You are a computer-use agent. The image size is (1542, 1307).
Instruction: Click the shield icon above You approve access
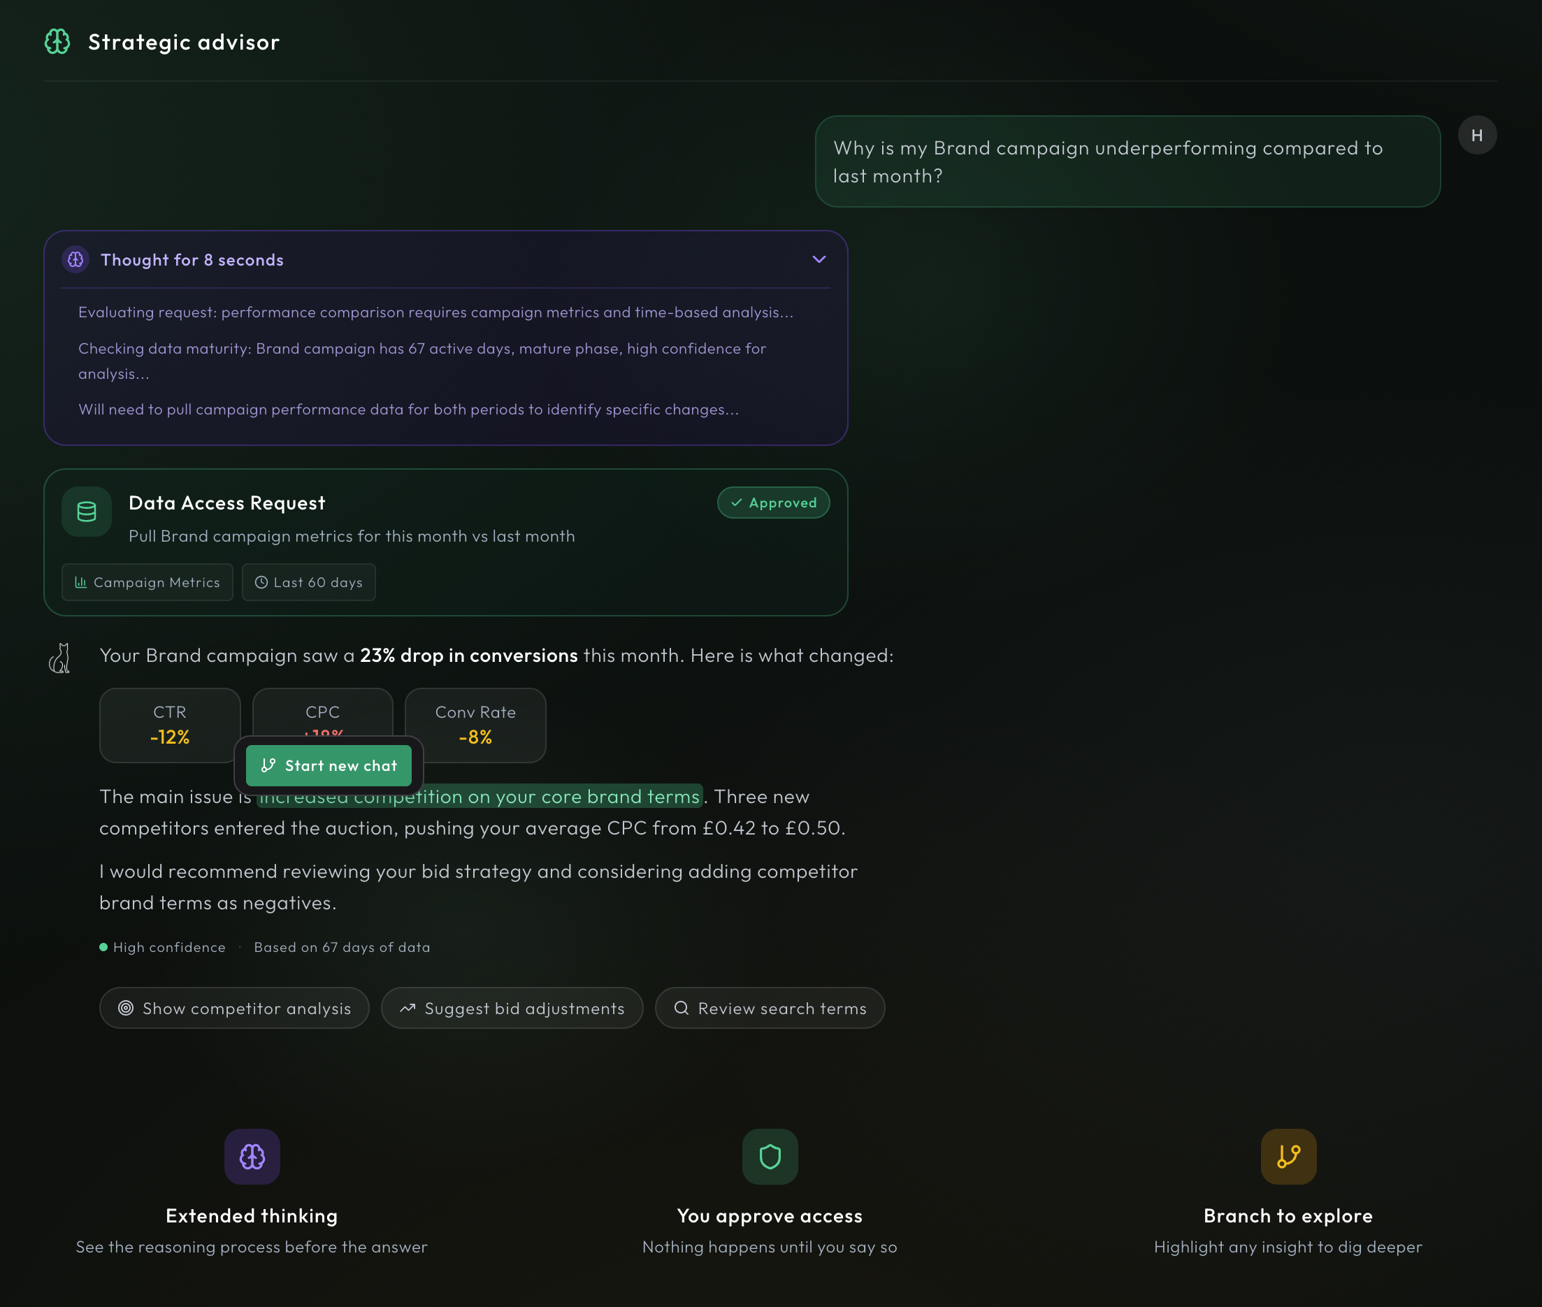click(770, 1157)
